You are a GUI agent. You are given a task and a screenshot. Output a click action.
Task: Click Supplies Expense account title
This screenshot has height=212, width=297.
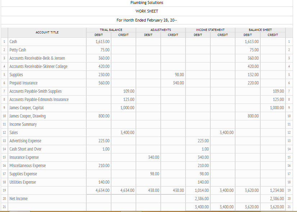point(47,174)
